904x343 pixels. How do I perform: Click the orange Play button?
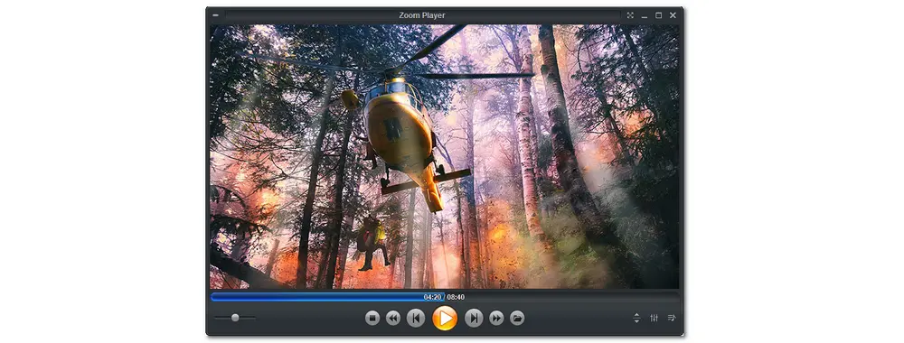tap(445, 318)
